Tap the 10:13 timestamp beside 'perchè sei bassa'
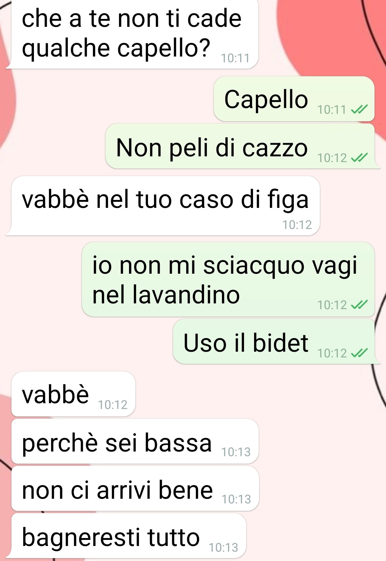386x561 pixels. (236, 452)
